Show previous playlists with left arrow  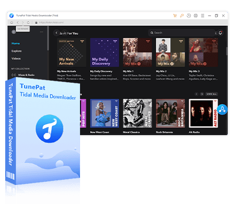197,94
